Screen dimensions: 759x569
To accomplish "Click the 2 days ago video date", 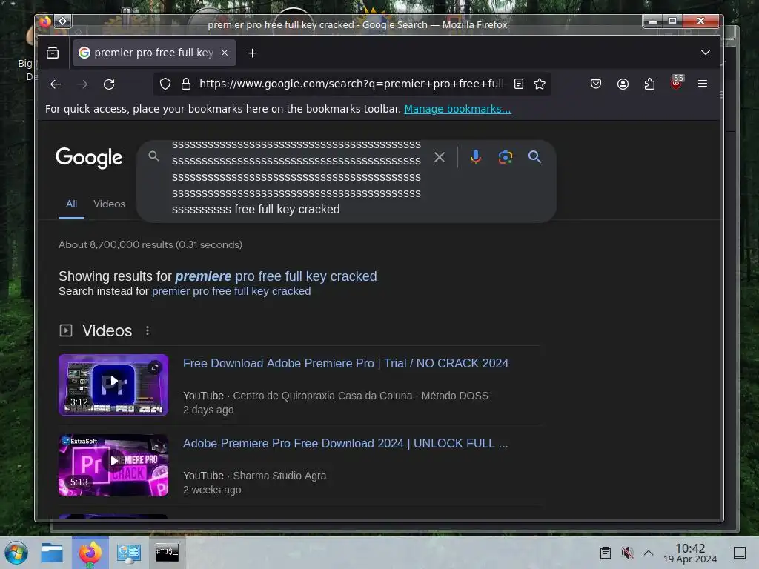I will tap(208, 410).
